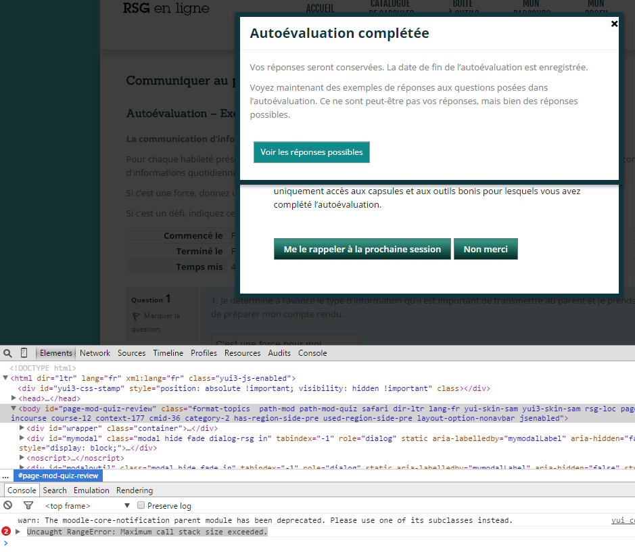Image resolution: width=635 pixels, height=552 pixels.
Task: Click the red error count badge
Action: (x=6, y=532)
